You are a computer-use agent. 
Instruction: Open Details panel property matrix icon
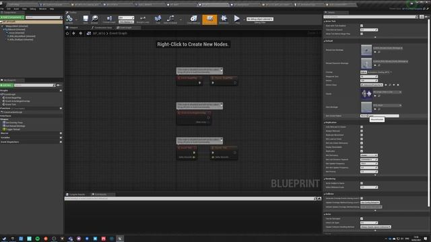[x=422, y=17]
